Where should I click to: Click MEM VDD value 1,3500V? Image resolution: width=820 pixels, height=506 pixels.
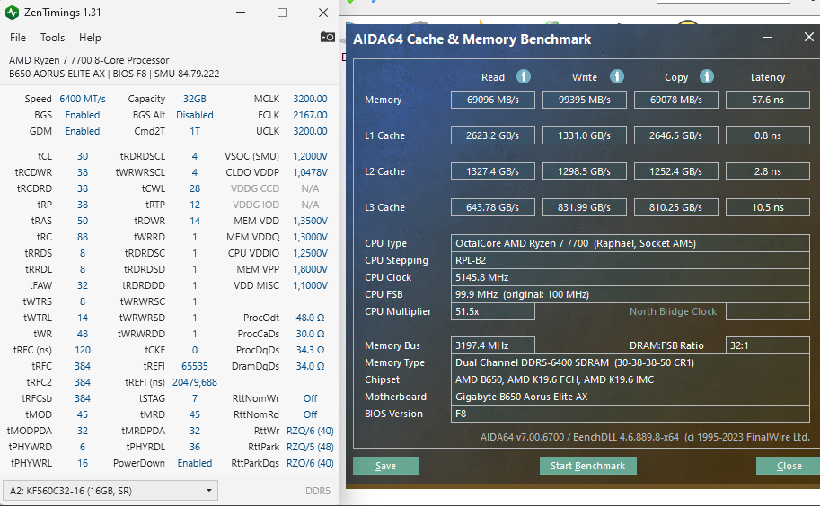[x=310, y=221]
